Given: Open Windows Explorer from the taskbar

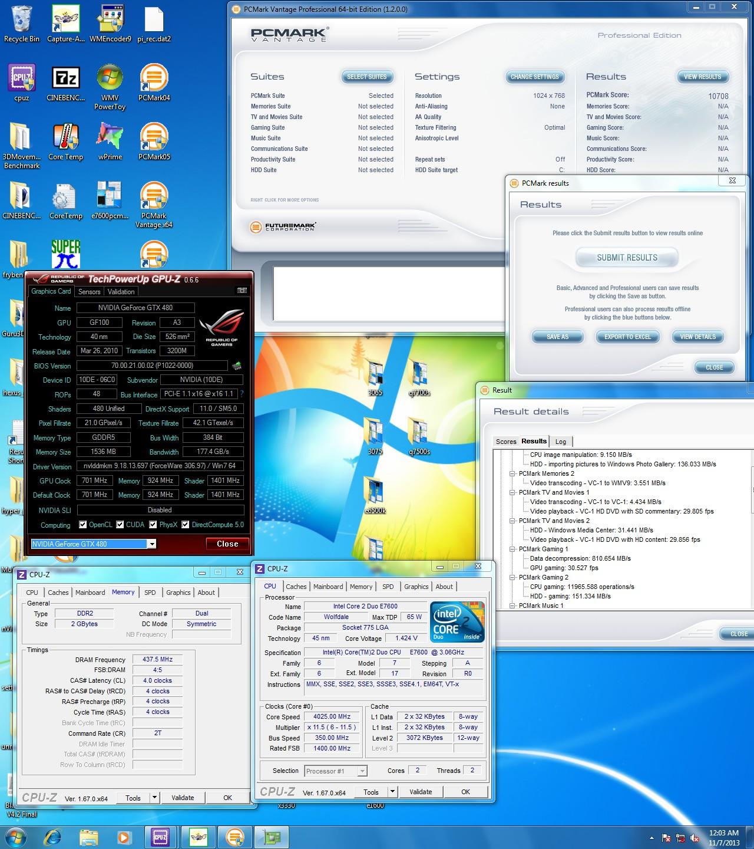Looking at the screenshot, I should [89, 837].
